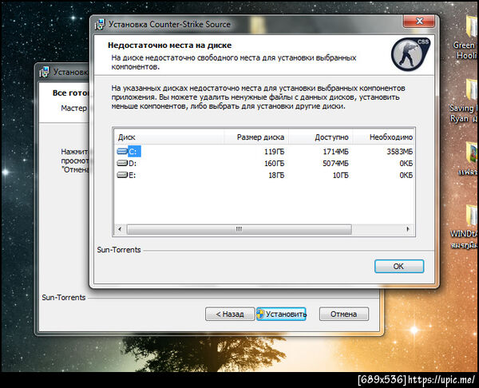Click the Назад button in the background installer

click(x=230, y=314)
